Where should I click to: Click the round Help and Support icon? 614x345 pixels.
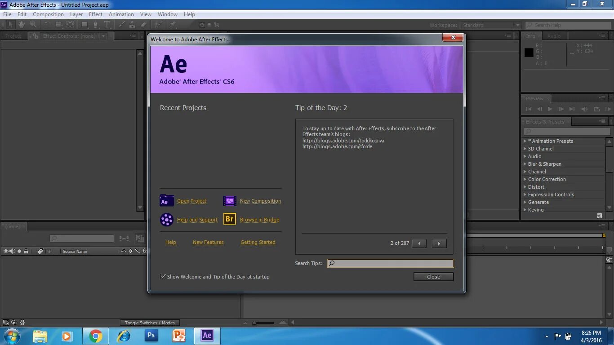(167, 219)
